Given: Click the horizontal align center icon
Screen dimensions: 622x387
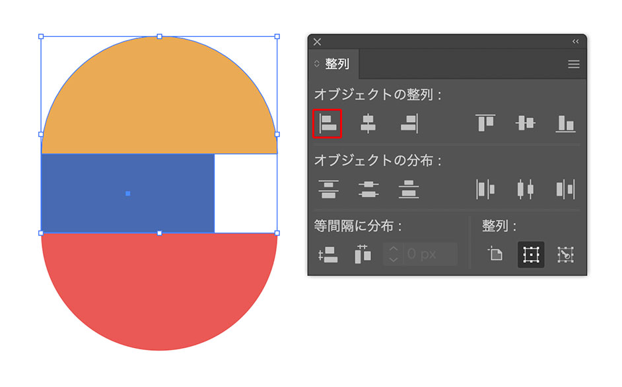Looking at the screenshot, I should pyautogui.click(x=368, y=123).
